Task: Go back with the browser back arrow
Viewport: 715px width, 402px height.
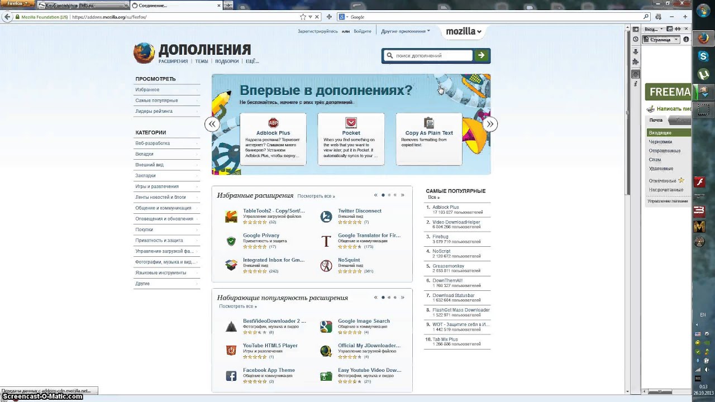Action: (x=7, y=17)
